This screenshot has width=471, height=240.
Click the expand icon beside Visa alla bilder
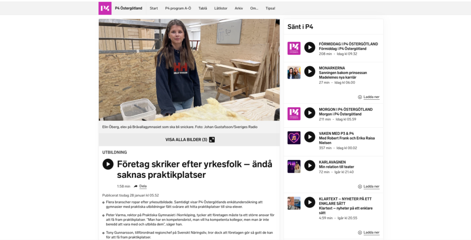pos(212,140)
